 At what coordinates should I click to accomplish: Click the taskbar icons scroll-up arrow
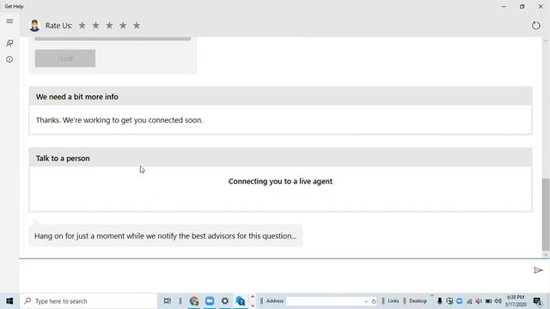click(x=252, y=297)
